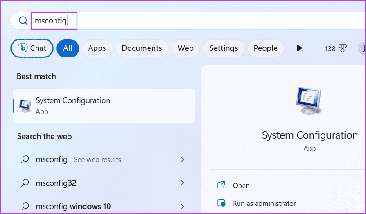The image size is (366, 214).
Task: Click System Configuration title in preview pane
Action: point(310,135)
